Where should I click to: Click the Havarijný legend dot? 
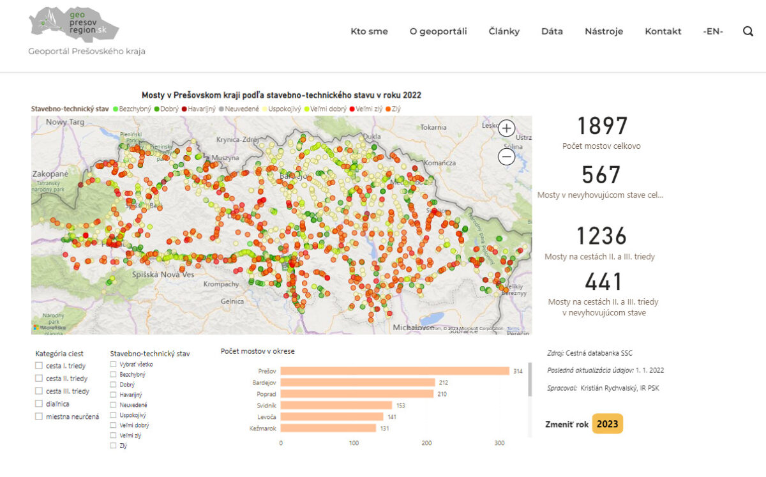click(184, 109)
